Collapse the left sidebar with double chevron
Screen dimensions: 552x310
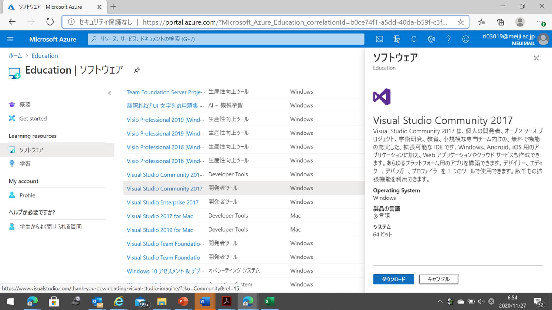pyautogui.click(x=109, y=93)
